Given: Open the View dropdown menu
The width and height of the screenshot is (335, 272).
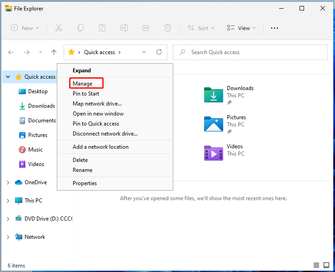Looking at the screenshot, I should point(241,28).
